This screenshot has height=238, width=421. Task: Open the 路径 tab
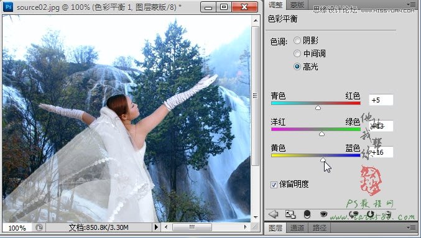[x=319, y=228]
